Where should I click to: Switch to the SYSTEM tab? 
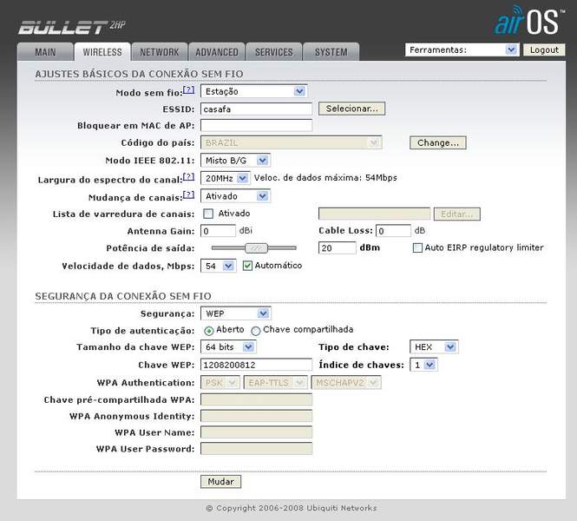point(331,52)
